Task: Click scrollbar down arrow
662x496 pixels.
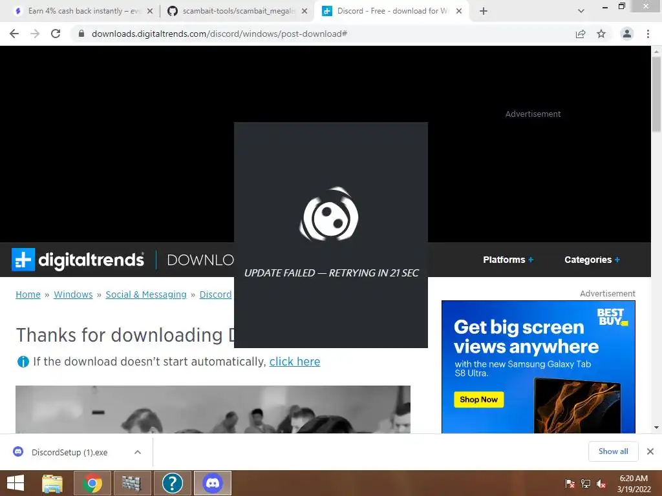Action: pos(656,428)
